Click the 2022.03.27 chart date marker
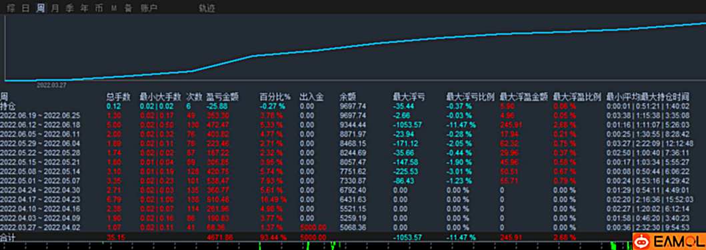The width and height of the screenshot is (706, 250). [x=51, y=84]
